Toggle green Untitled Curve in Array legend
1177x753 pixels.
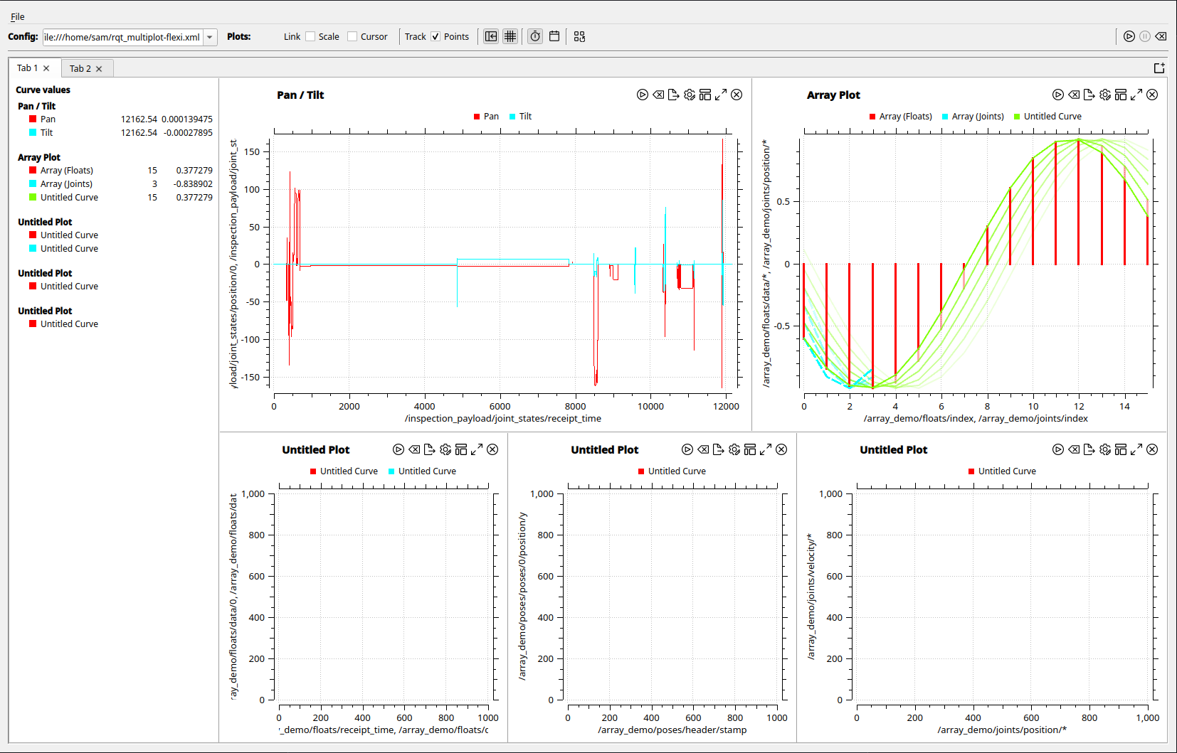click(x=1047, y=116)
